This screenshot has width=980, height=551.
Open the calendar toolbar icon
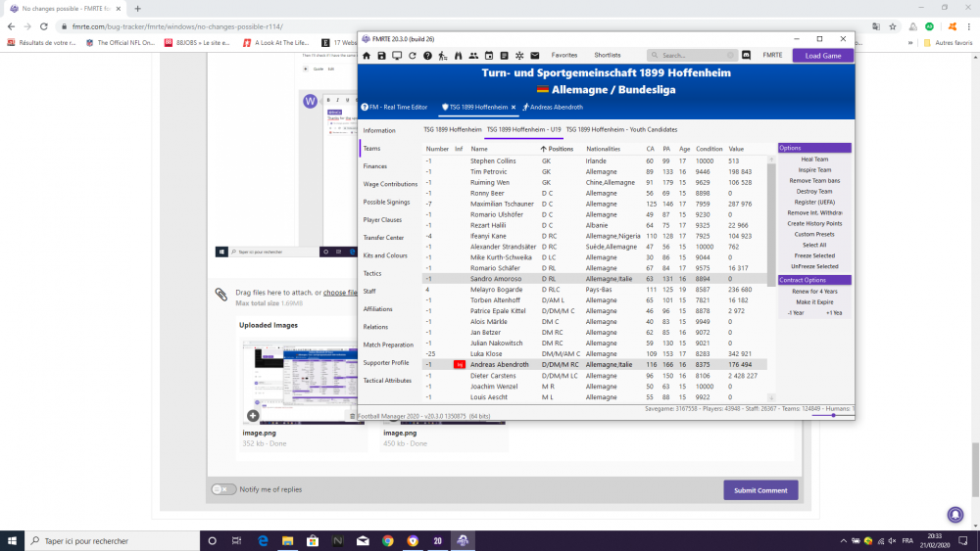click(x=489, y=56)
